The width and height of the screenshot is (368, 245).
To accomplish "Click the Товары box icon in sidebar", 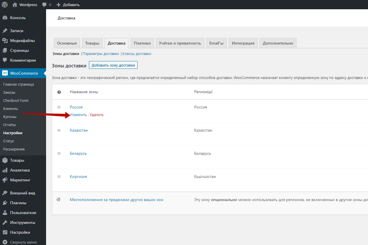I will 5,160.
